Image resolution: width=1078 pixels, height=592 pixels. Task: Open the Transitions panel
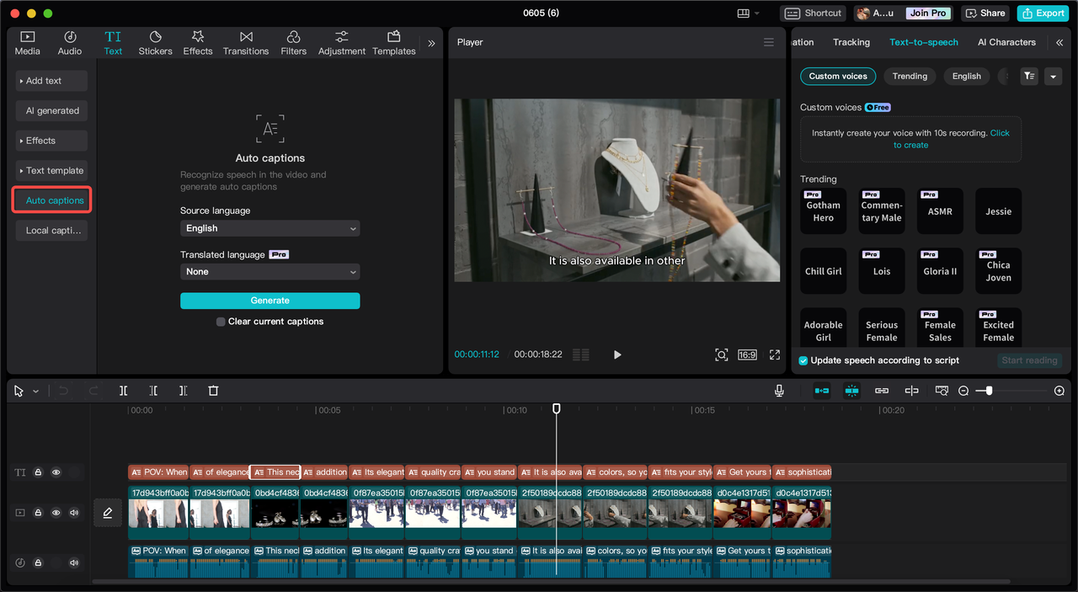click(x=246, y=43)
